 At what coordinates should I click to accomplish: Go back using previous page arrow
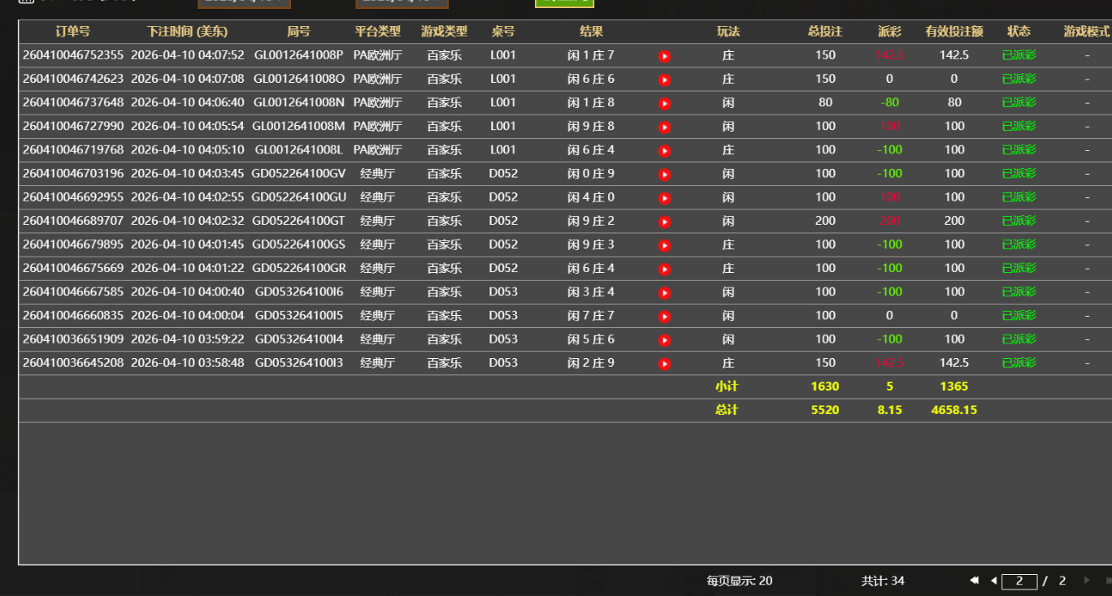(993, 581)
